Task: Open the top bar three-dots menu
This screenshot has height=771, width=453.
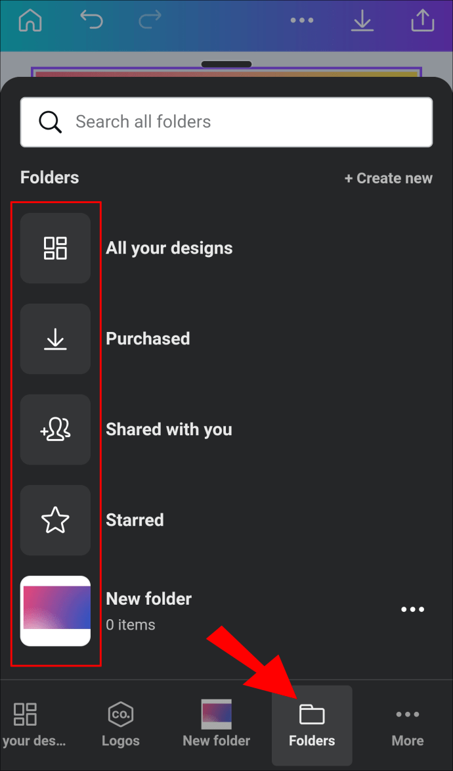Action: (x=302, y=20)
